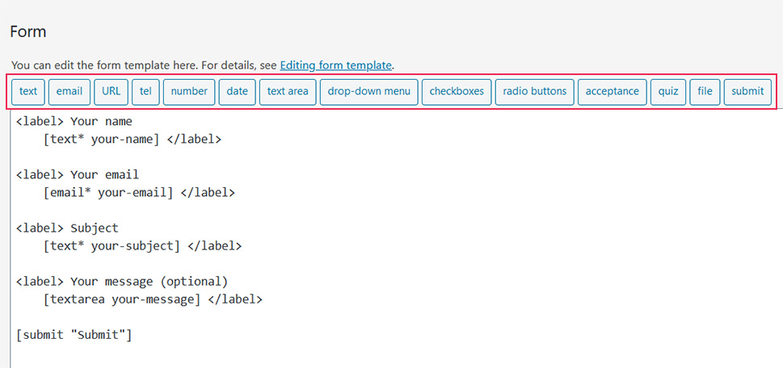Open the Editing form template link

click(x=335, y=65)
